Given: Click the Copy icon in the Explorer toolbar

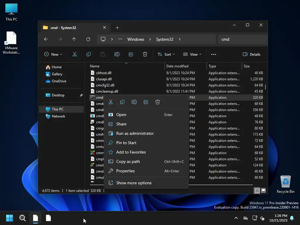Looking at the screenshot, I should click(x=88, y=54).
